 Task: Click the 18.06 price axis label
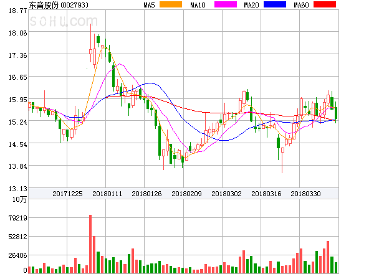point(18,33)
